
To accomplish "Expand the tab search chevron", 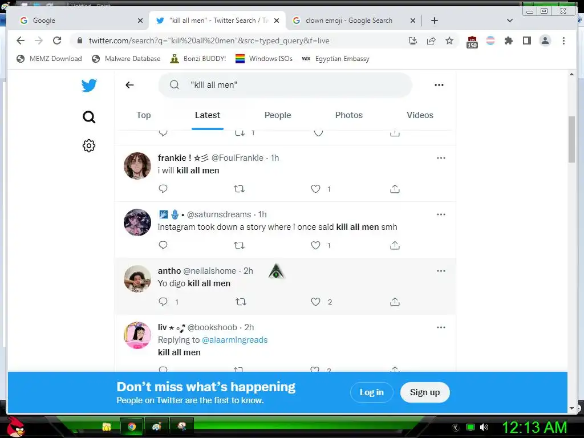I will [510, 21].
